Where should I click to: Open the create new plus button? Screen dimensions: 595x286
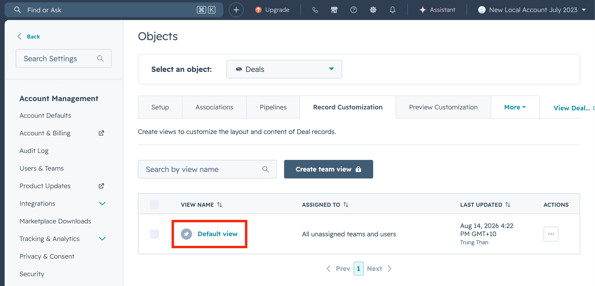pos(236,10)
